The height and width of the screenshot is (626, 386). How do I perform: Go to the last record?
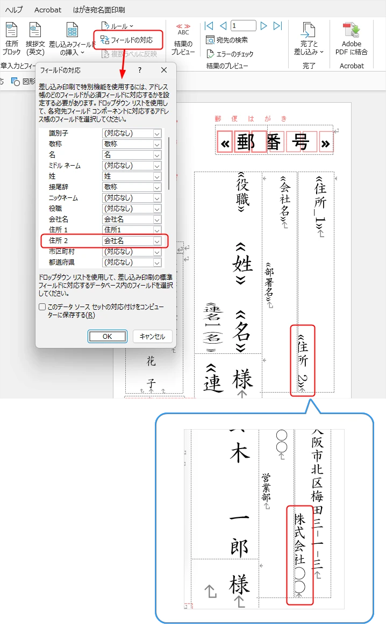pyautogui.click(x=278, y=26)
